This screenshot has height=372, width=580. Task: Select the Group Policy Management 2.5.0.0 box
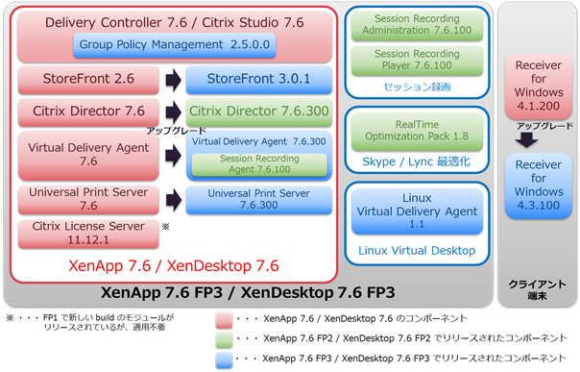point(175,45)
